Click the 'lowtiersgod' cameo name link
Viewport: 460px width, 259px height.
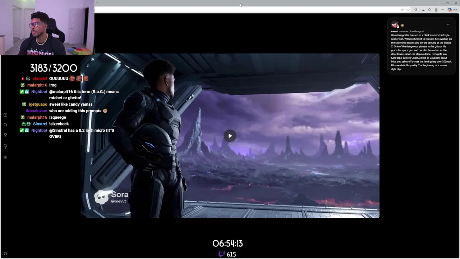point(417,31)
